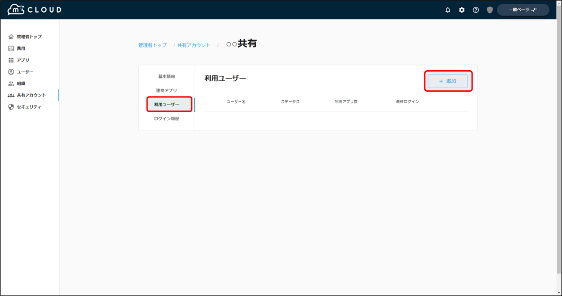Image resolution: width=562 pixels, height=296 pixels.
Task: Select the 基本情報 tab
Action: tap(167, 76)
